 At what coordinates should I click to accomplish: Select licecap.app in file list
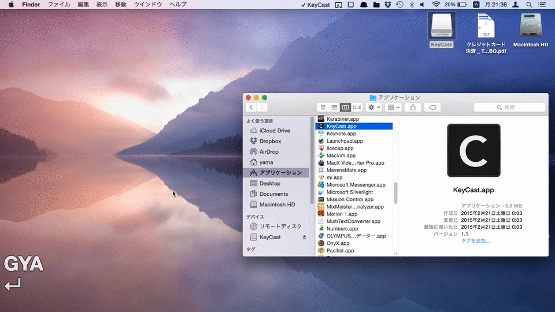click(x=354, y=148)
